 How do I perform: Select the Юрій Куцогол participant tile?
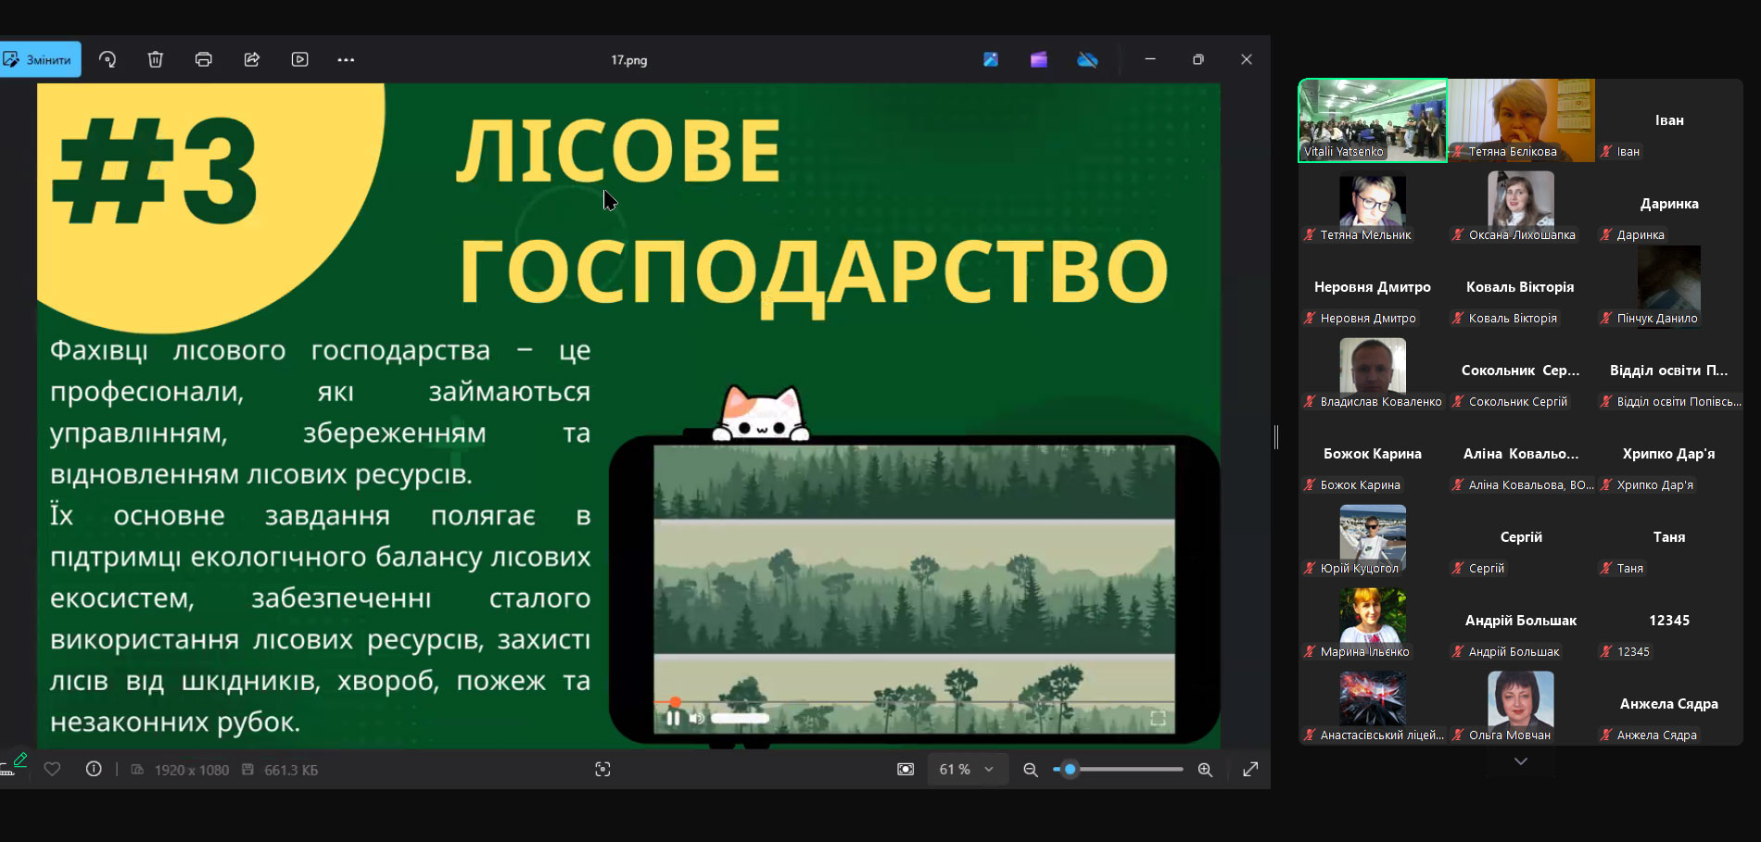coord(1373,537)
